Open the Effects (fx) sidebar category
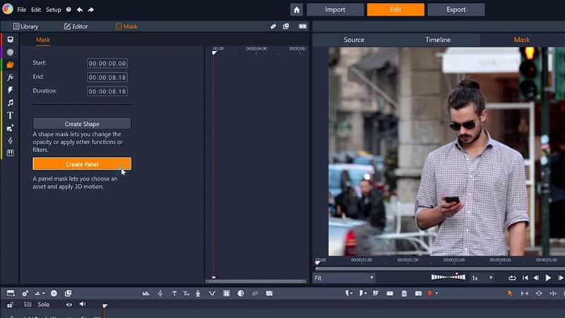Screen dimensions: 565x318 [11, 77]
